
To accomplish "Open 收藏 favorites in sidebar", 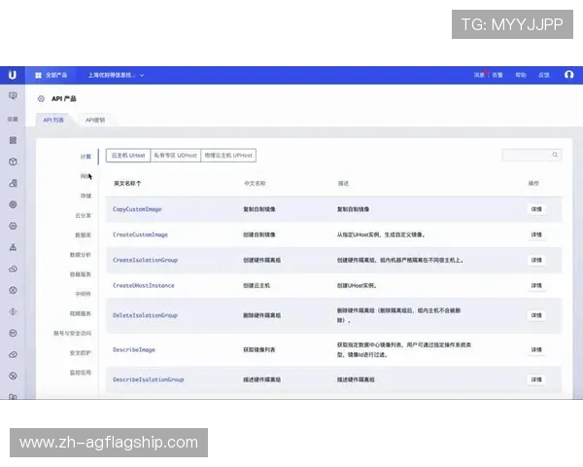I will (x=13, y=119).
